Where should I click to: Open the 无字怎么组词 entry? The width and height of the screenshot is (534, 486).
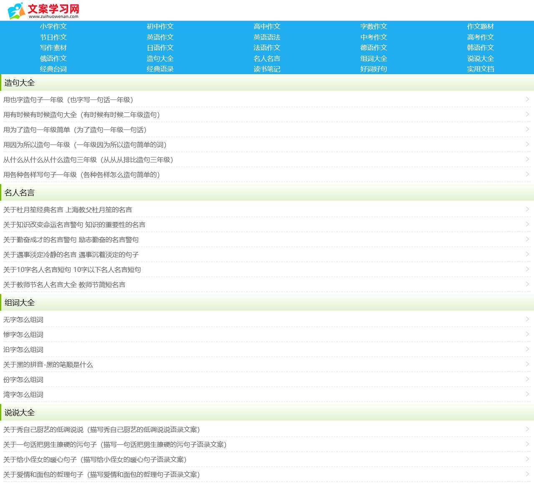23,319
